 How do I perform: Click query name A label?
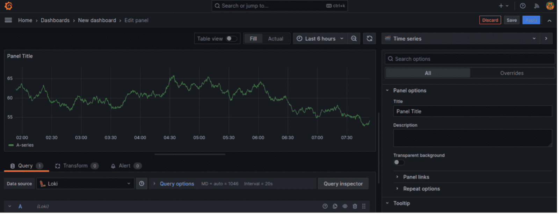20,206
